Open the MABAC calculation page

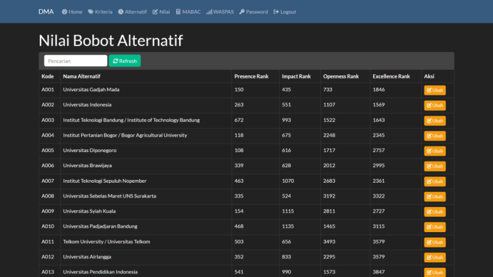point(188,12)
